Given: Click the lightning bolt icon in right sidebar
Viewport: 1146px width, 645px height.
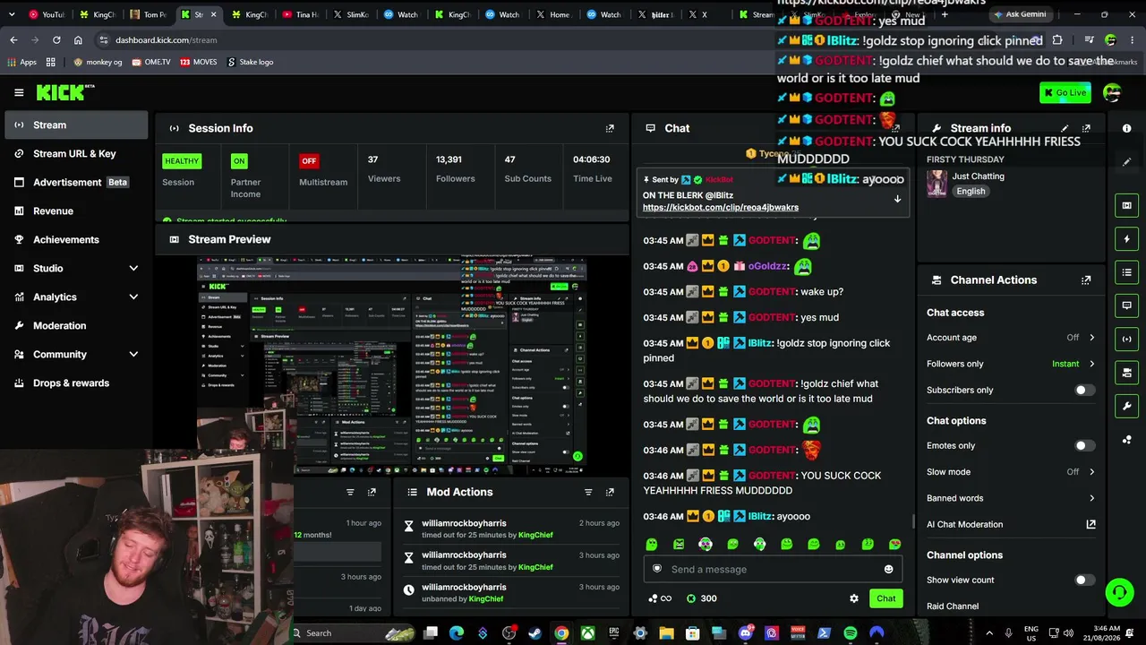Looking at the screenshot, I should coord(1126,239).
